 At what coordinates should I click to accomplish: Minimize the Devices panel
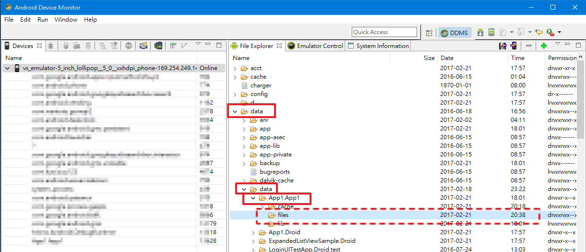(208, 44)
